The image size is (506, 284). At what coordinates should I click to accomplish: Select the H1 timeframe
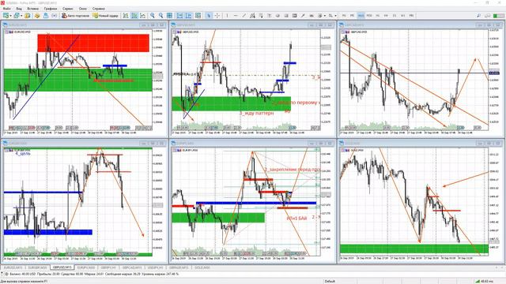[378, 16]
